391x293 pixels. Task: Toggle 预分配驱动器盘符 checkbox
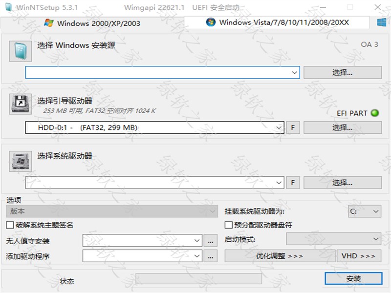point(228,225)
